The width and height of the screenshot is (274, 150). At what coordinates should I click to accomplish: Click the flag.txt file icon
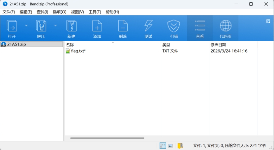(x=68, y=51)
